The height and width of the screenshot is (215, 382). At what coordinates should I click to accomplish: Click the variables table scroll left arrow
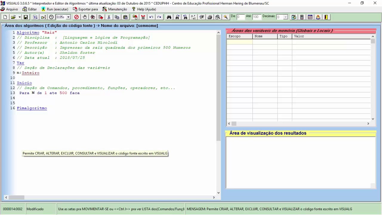pos(229,124)
